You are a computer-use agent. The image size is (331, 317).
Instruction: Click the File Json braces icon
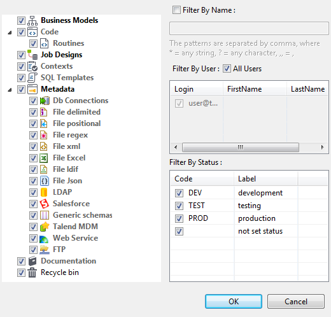click(45, 181)
